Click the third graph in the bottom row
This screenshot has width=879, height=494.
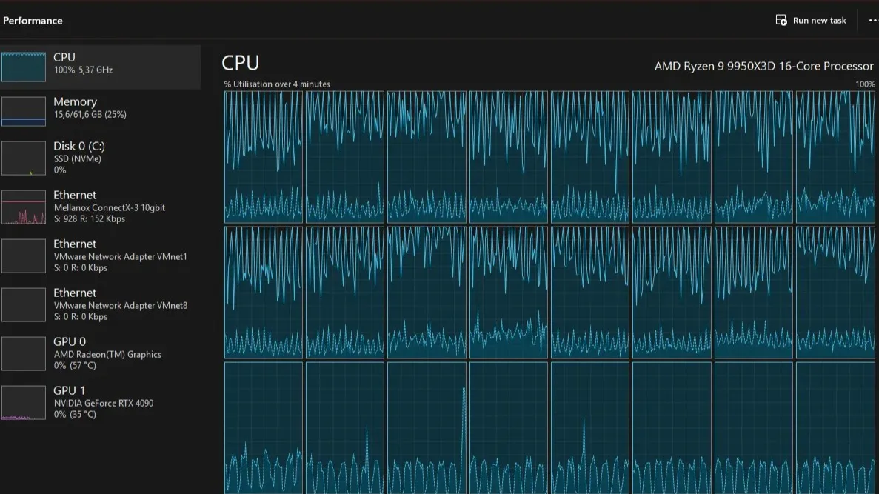click(427, 428)
